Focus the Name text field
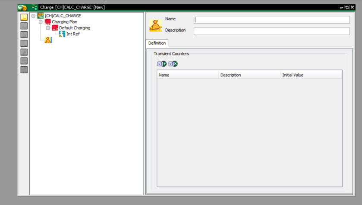The image size is (362, 205). [272, 20]
